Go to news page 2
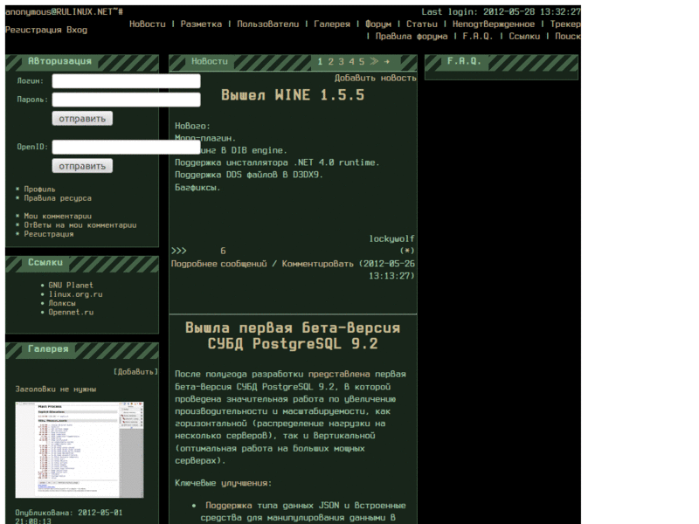 331,61
